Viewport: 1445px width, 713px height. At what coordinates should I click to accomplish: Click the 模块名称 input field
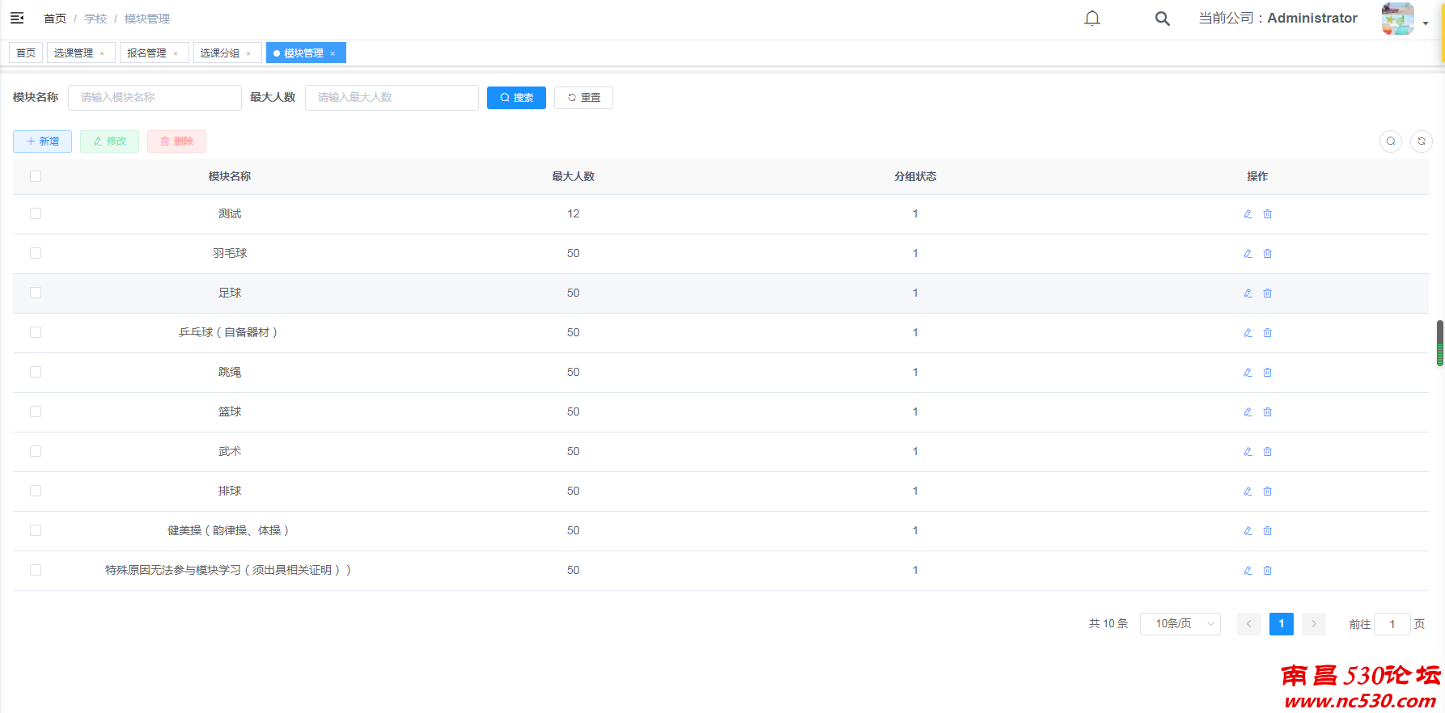tap(155, 98)
